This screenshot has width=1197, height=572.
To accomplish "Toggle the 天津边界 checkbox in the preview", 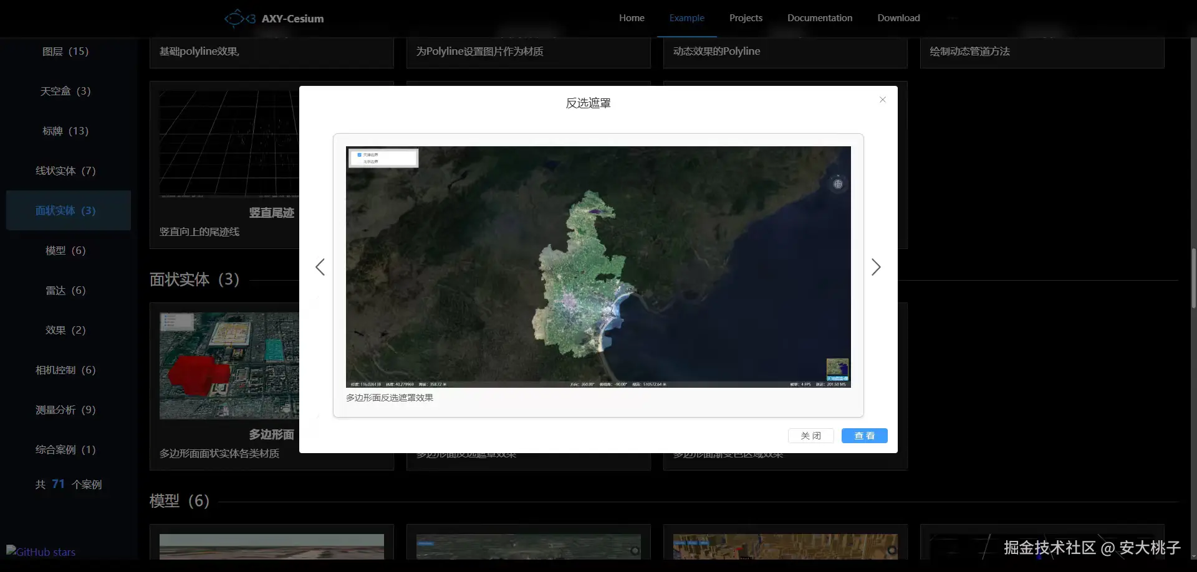I will [360, 155].
